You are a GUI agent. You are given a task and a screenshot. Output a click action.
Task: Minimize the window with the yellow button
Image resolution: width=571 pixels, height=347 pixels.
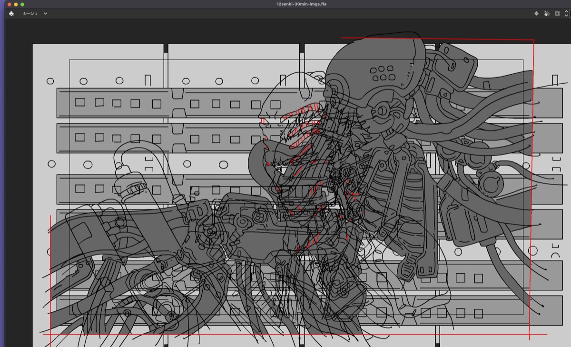(x=16, y=4)
